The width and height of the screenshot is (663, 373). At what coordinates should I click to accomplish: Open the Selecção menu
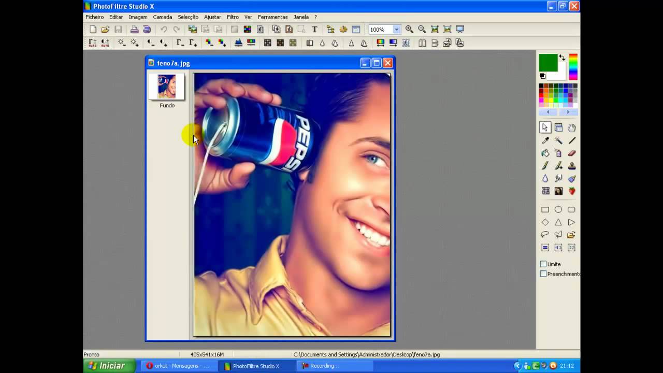point(188,17)
